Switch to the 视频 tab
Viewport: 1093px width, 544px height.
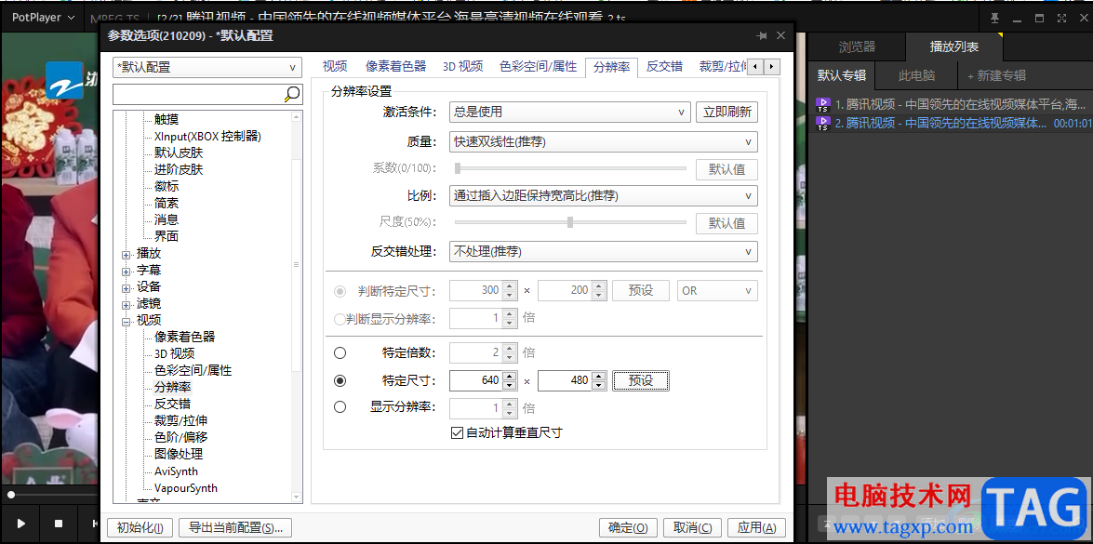click(335, 67)
